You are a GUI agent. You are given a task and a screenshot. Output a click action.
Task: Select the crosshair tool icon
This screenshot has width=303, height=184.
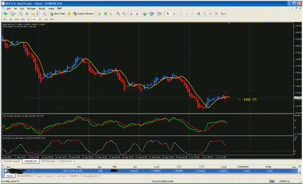[x=174, y=14]
